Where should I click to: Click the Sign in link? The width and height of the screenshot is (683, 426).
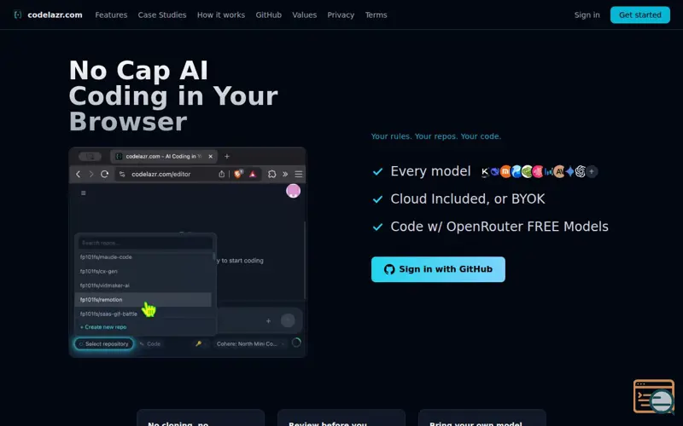(587, 14)
